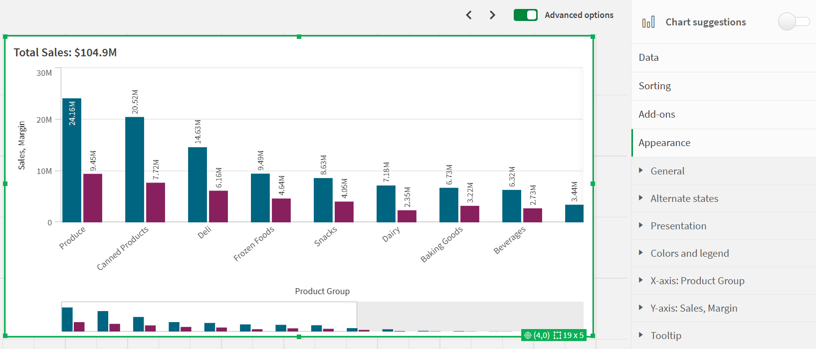Expand the General section
This screenshot has height=349, width=816.
pyautogui.click(x=667, y=171)
